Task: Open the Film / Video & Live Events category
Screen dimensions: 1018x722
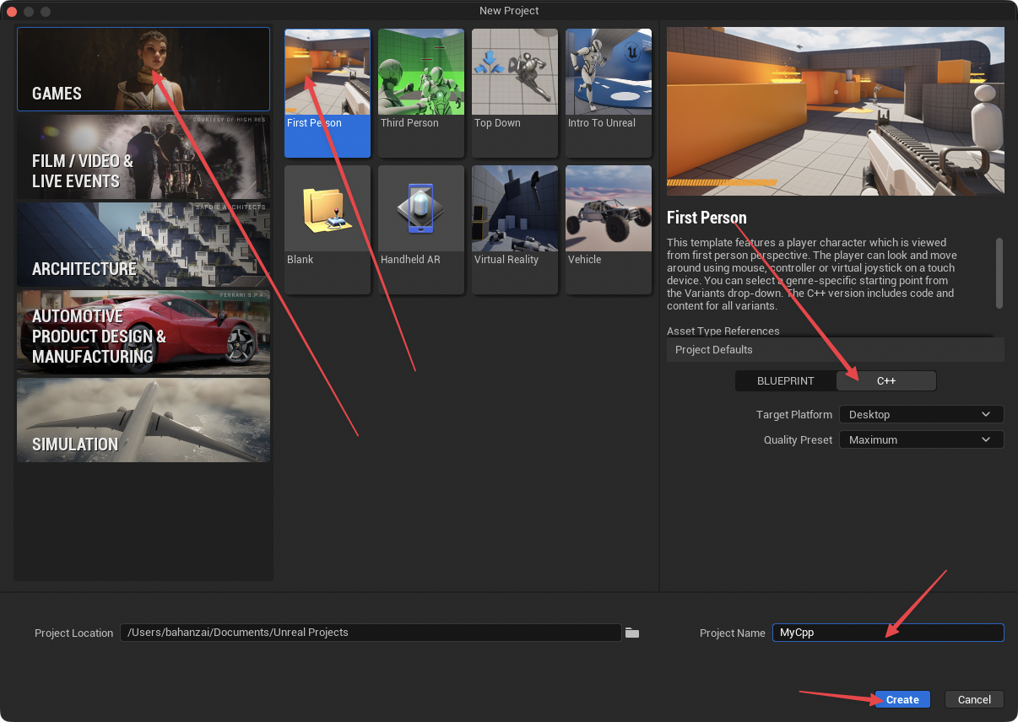Action: click(143, 157)
